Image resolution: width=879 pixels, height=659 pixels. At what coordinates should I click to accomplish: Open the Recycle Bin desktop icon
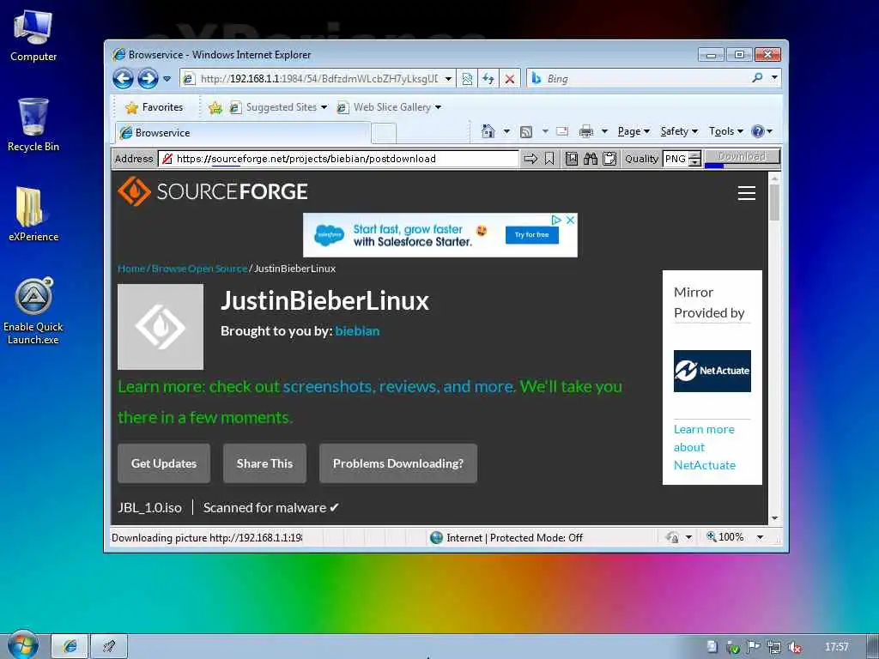click(x=33, y=124)
